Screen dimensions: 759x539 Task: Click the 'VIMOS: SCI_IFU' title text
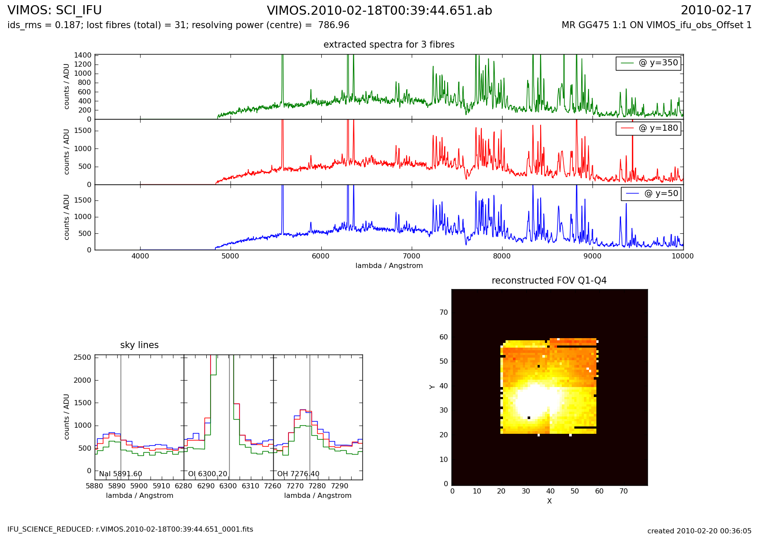[x=54, y=10]
